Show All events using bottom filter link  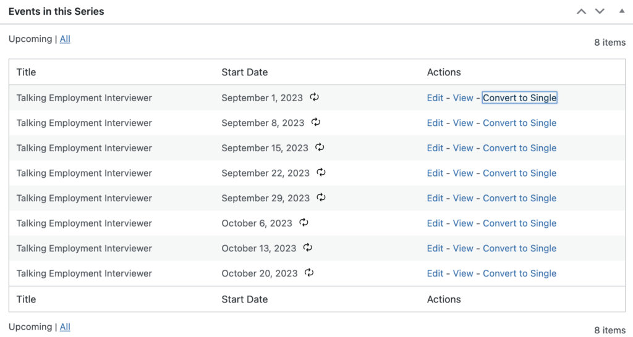pos(65,327)
